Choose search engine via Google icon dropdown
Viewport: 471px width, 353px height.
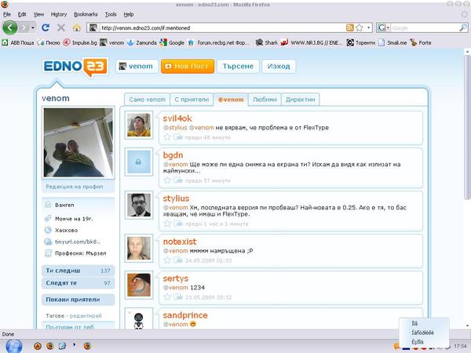[383, 28]
